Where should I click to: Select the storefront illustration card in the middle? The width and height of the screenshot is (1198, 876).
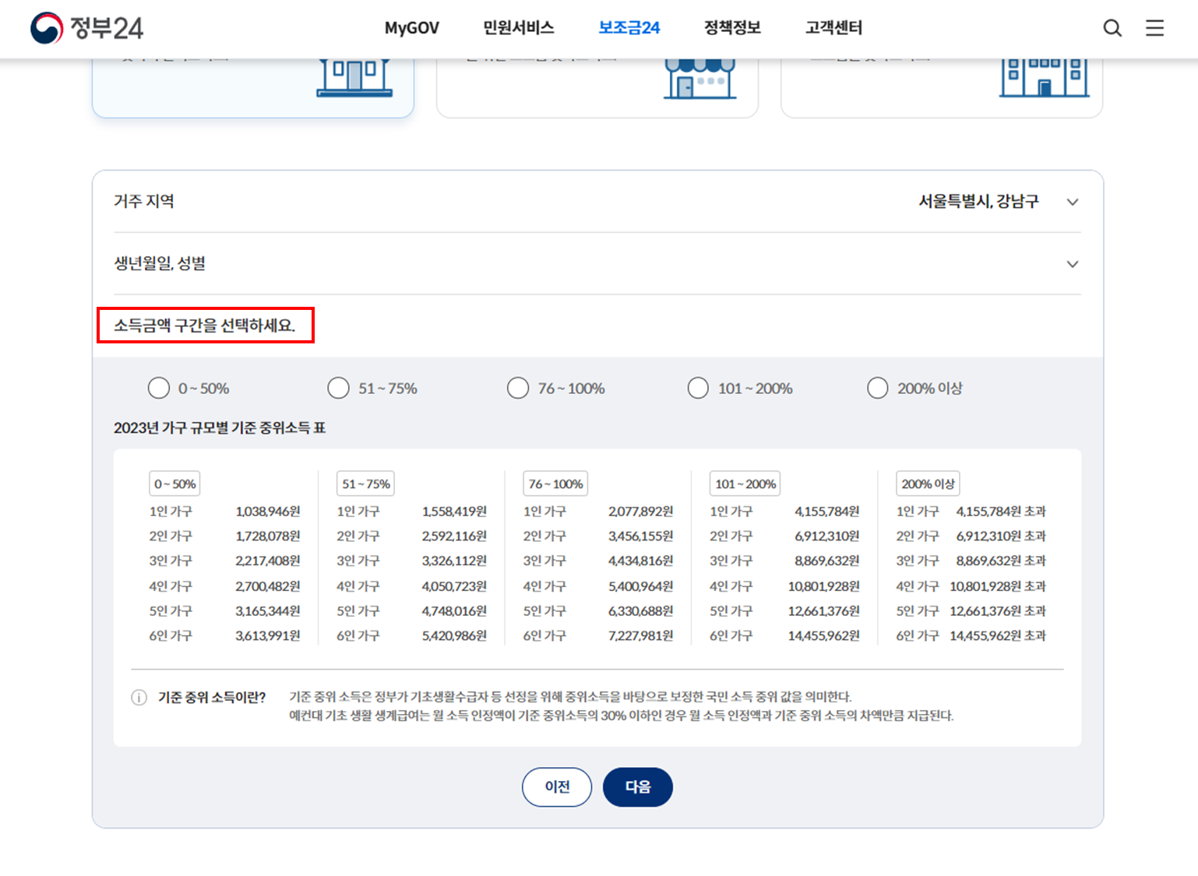(597, 82)
